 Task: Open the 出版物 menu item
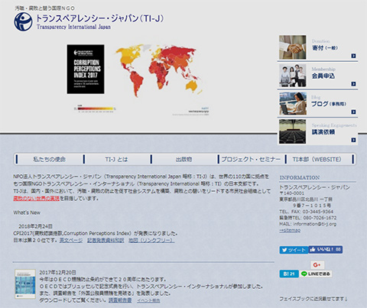[183, 160]
